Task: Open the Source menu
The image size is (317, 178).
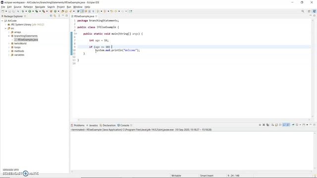Action: pos(17,7)
